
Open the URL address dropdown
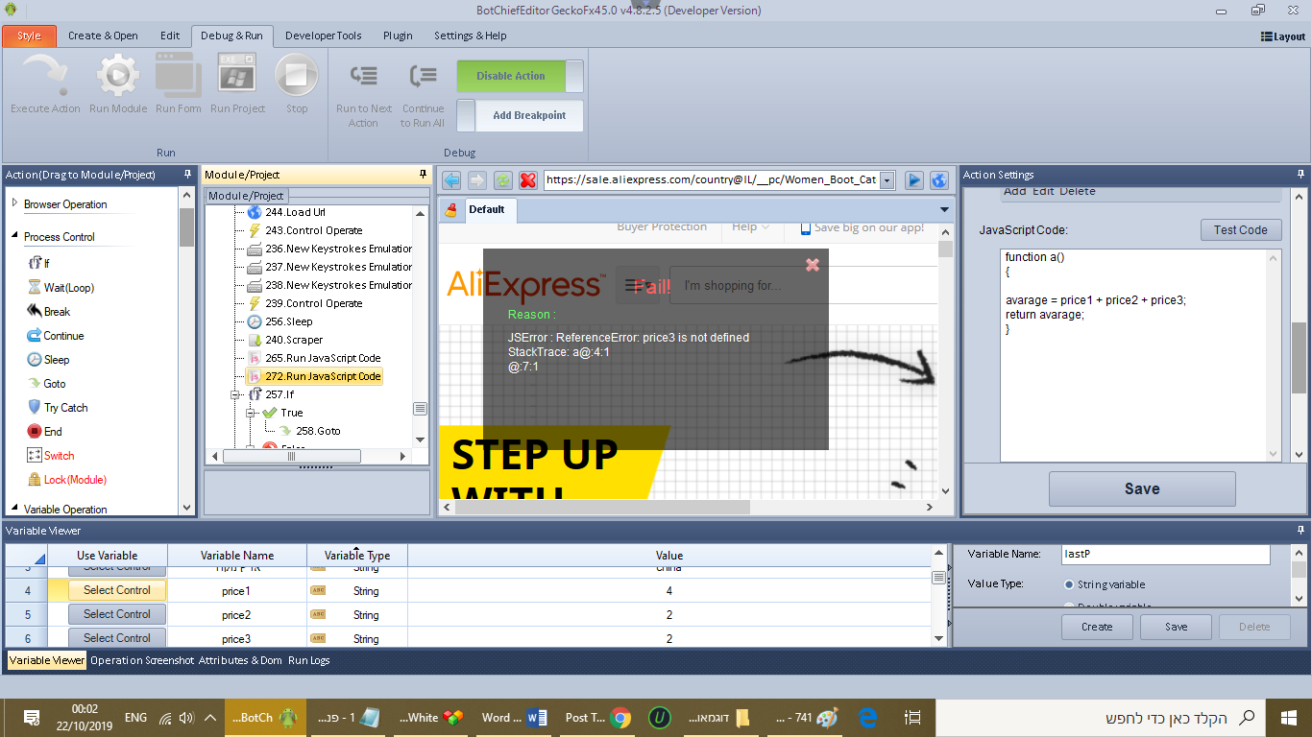pyautogui.click(x=887, y=180)
